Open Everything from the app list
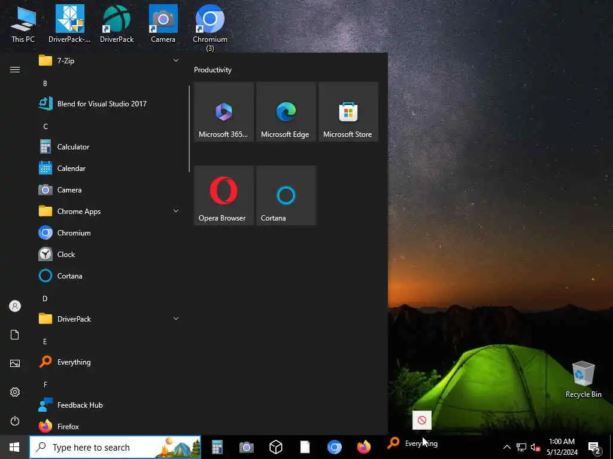The width and height of the screenshot is (613, 459). click(x=110, y=362)
